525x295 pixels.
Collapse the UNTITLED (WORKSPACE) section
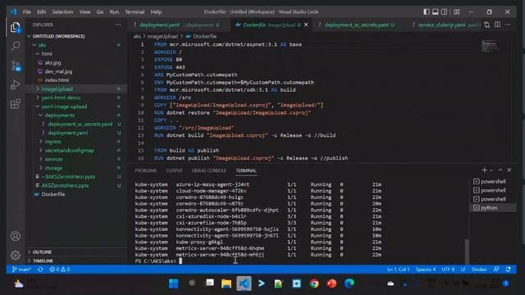(76, 36)
